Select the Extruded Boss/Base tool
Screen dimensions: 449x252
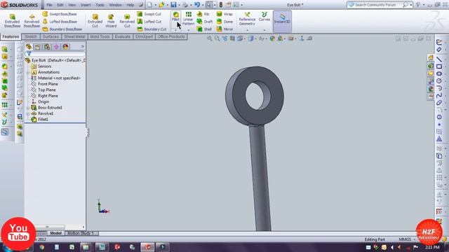click(x=12, y=20)
